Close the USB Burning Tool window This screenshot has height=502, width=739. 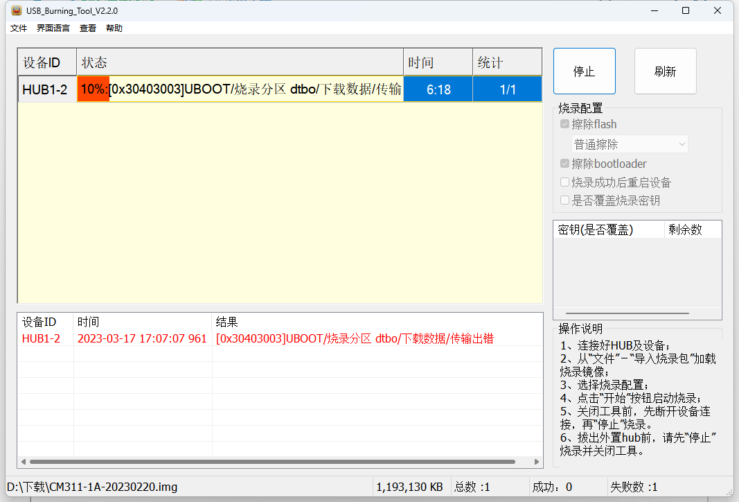tap(718, 10)
